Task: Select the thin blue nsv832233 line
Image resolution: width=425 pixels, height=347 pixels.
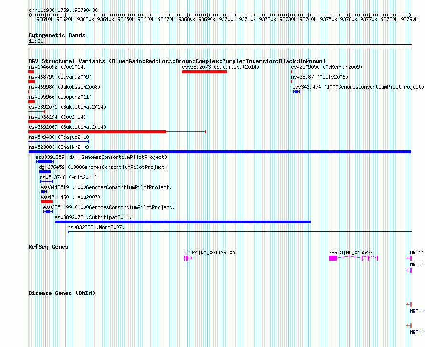Action: click(240, 232)
